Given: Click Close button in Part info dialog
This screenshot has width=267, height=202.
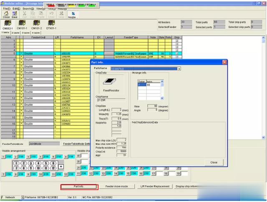Looking at the screenshot, I should tap(214, 163).
